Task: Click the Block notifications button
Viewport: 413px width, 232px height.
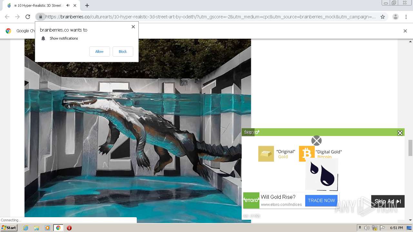Action: tap(123, 52)
